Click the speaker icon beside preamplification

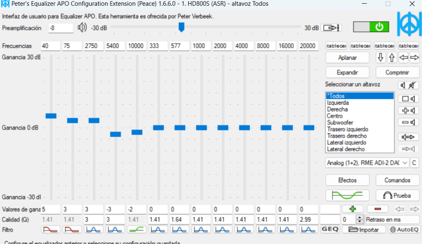[x=82, y=28]
